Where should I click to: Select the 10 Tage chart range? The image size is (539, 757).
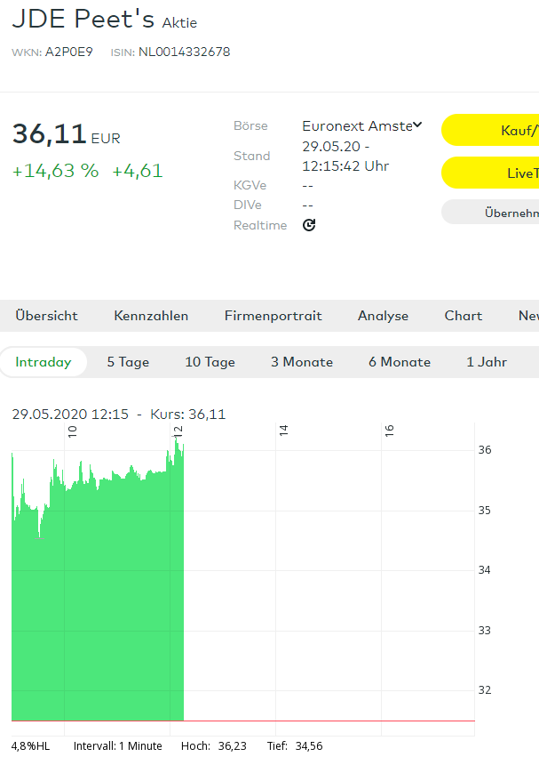pos(210,362)
